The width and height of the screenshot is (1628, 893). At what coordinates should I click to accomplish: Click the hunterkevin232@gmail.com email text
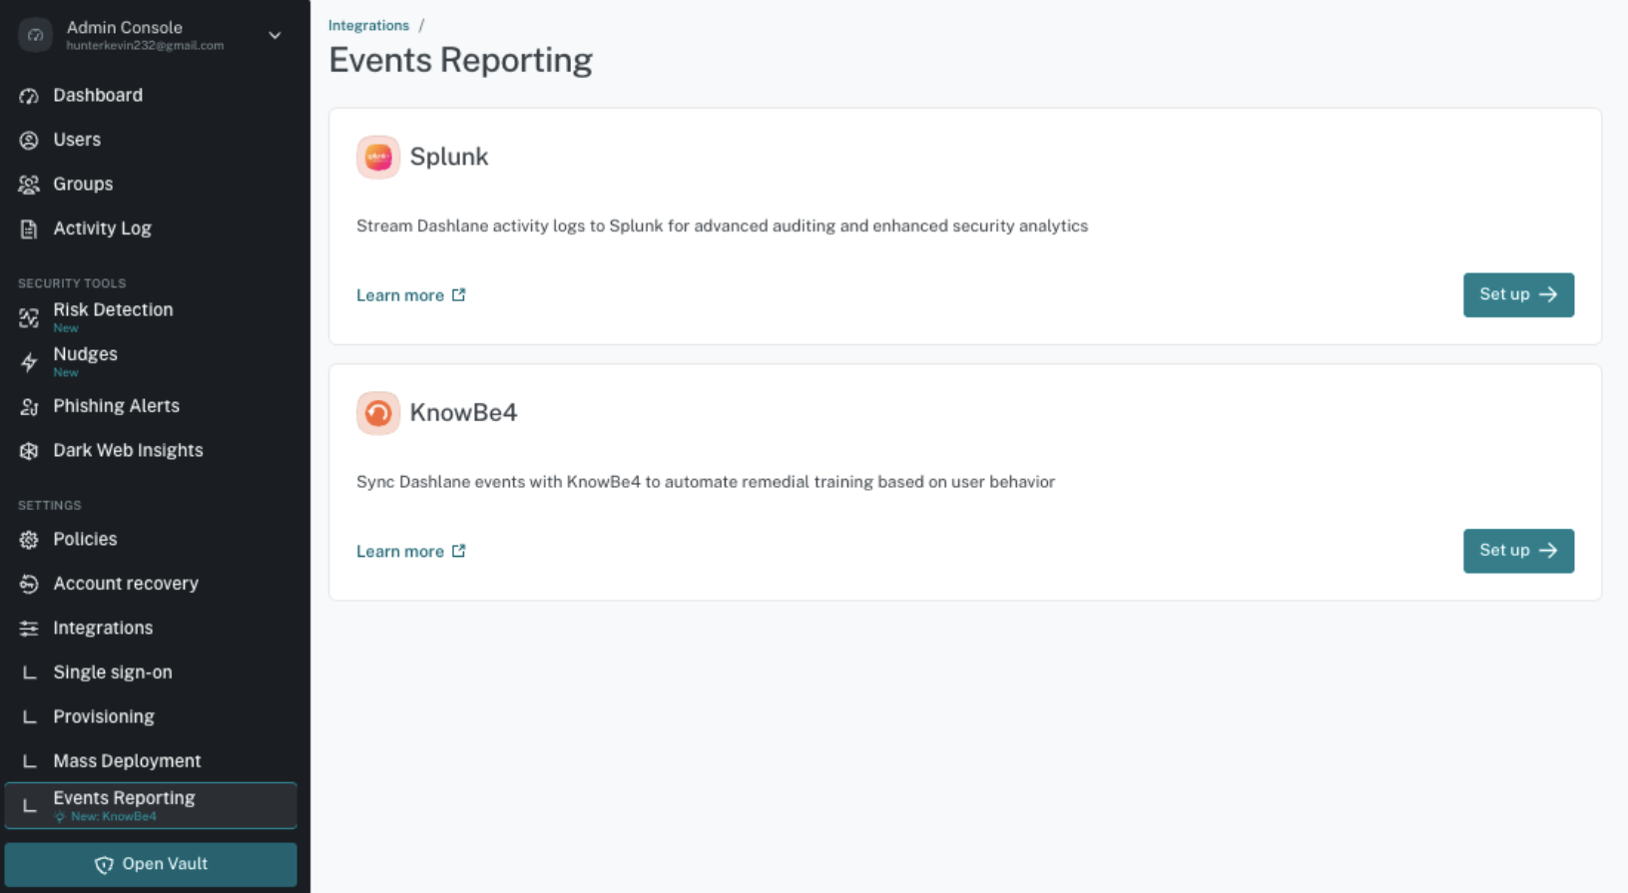click(145, 46)
